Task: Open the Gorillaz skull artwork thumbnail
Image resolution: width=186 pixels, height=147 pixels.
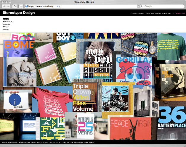Action: 134,69
